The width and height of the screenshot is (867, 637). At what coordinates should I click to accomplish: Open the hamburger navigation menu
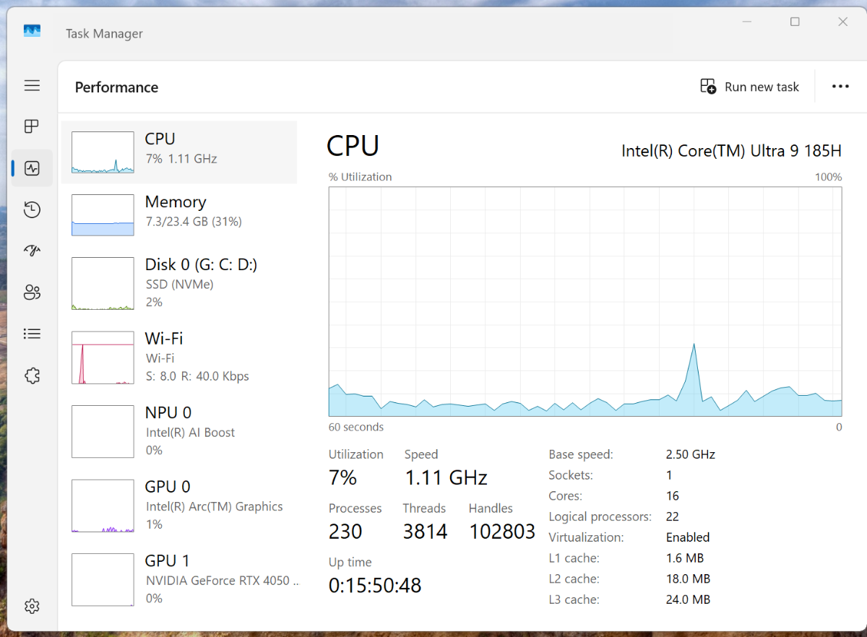pos(32,86)
